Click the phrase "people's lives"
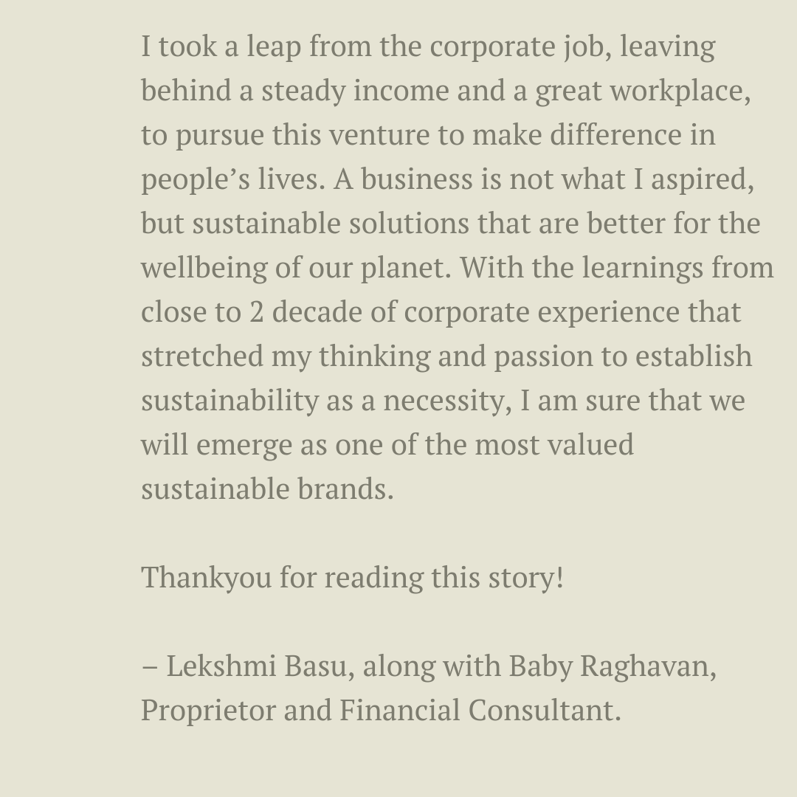 [x=232, y=180]
